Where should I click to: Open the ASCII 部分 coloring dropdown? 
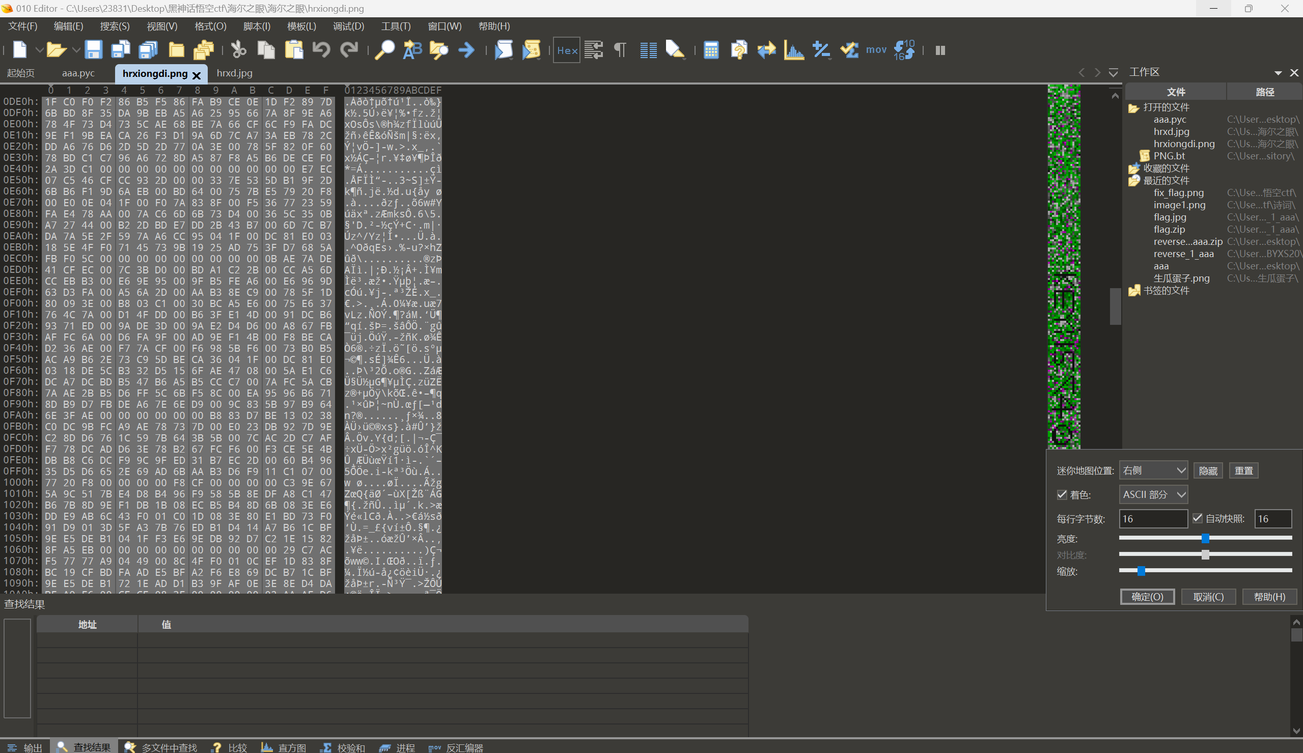pyautogui.click(x=1153, y=494)
